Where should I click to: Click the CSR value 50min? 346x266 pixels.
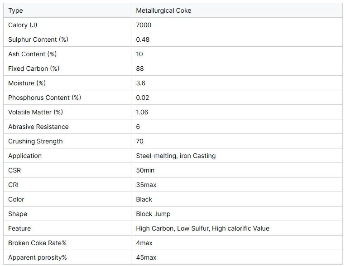pyautogui.click(x=145, y=170)
